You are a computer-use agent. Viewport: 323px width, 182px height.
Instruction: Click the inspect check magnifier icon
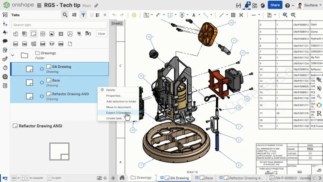285,15
